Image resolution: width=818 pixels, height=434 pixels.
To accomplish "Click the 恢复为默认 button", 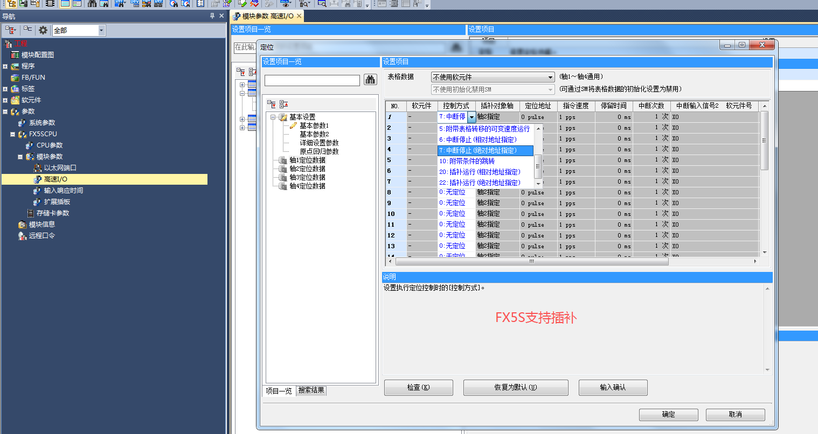I will tap(515, 388).
